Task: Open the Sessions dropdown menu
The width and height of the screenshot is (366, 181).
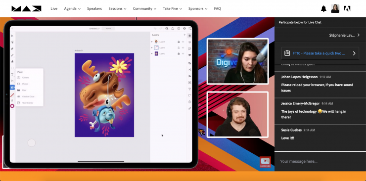Action: click(117, 8)
